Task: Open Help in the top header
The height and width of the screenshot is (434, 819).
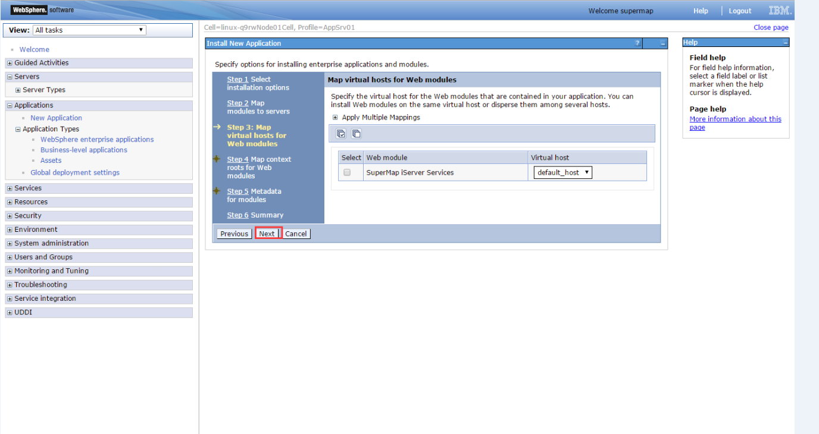Action: coord(701,11)
